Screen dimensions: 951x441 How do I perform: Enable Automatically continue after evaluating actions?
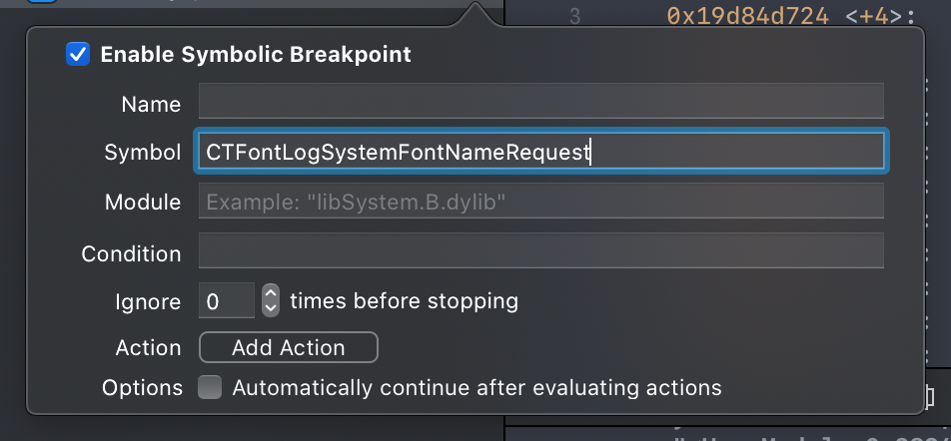pos(210,387)
